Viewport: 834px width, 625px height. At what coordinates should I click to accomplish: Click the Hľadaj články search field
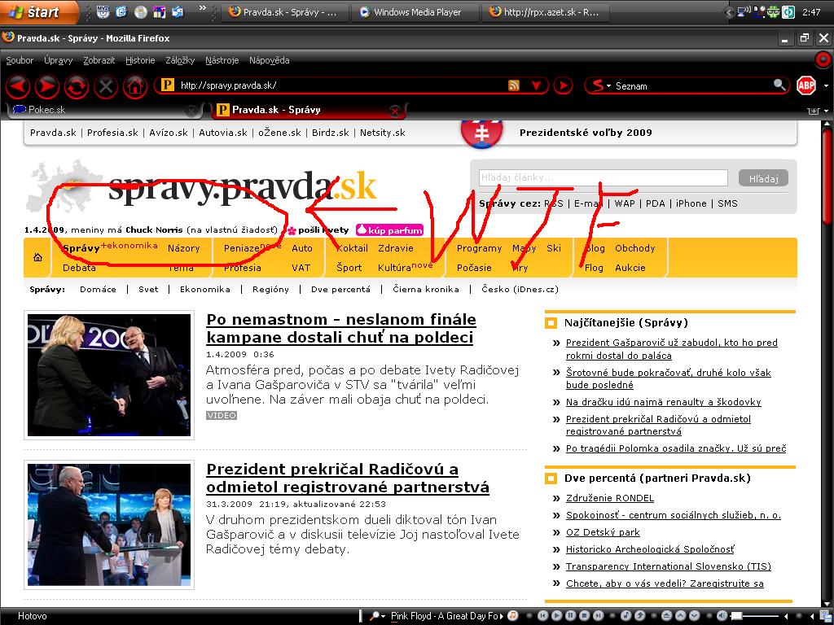point(603,178)
